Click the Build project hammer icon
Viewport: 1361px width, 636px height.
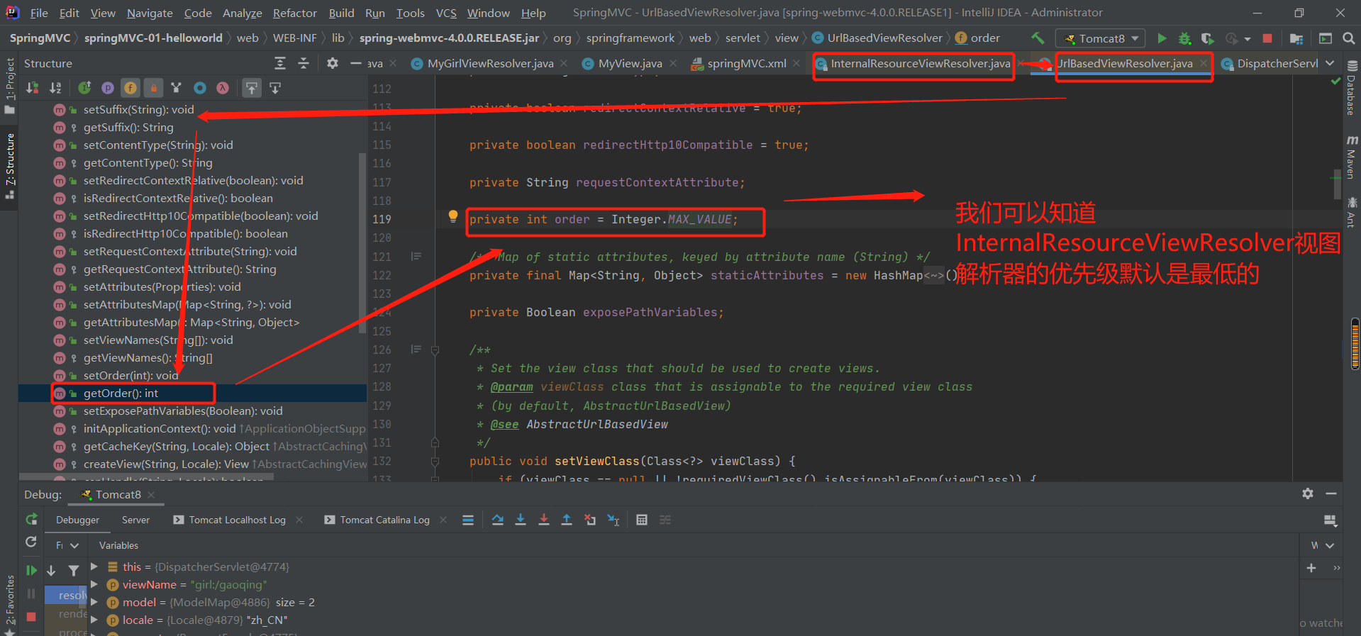(1038, 38)
